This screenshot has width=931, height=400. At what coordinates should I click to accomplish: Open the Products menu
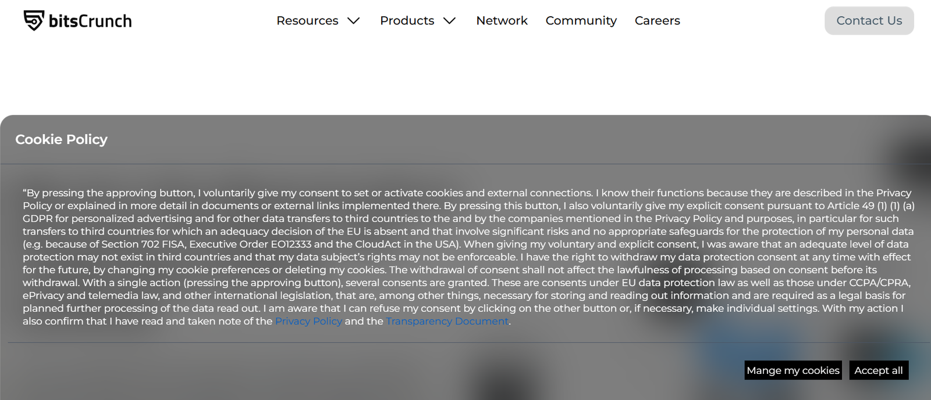(407, 21)
